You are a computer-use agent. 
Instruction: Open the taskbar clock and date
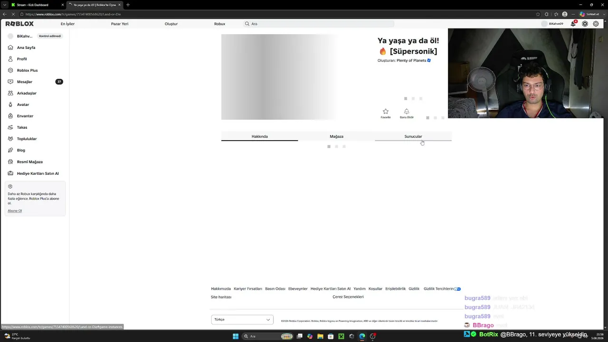(x=597, y=336)
